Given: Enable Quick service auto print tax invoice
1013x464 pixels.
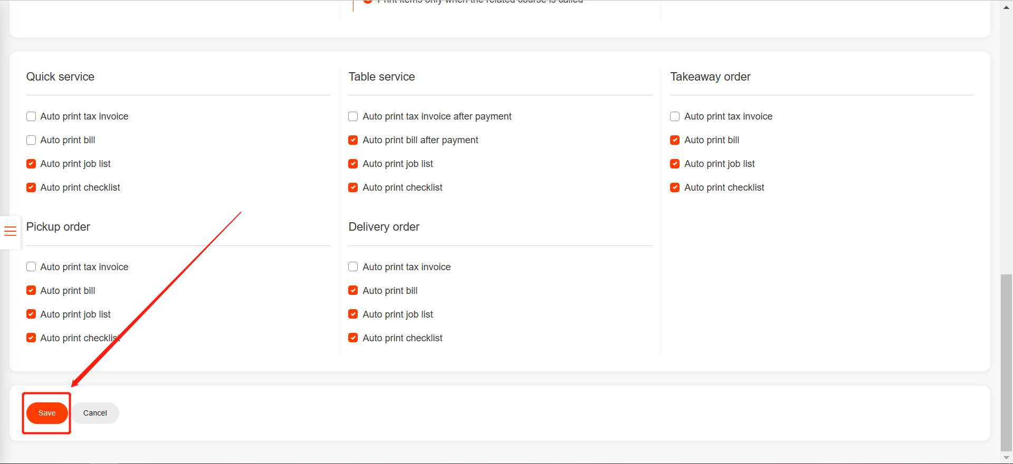Looking at the screenshot, I should point(31,116).
